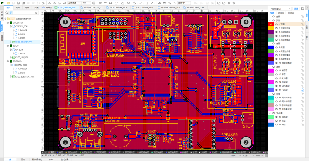Open the 日志 log panel at bottom
This screenshot has width=309, height=161.
pos(23,159)
